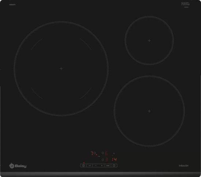The image size is (201, 177).
Task: Click the red 6 power display
Action: click(106, 153)
